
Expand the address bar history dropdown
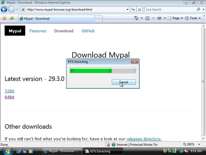(x=127, y=10)
